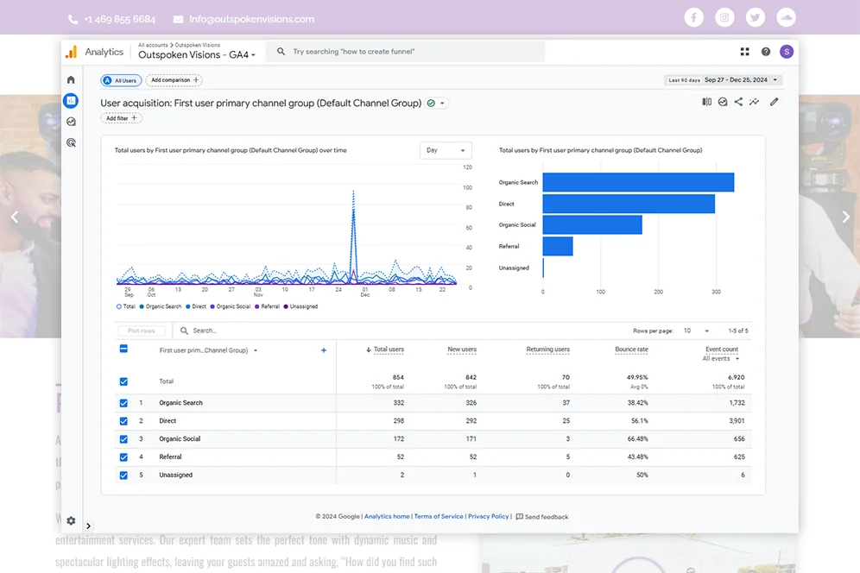860x573 pixels.
Task: Open the Google apps grid icon
Action: click(x=744, y=52)
